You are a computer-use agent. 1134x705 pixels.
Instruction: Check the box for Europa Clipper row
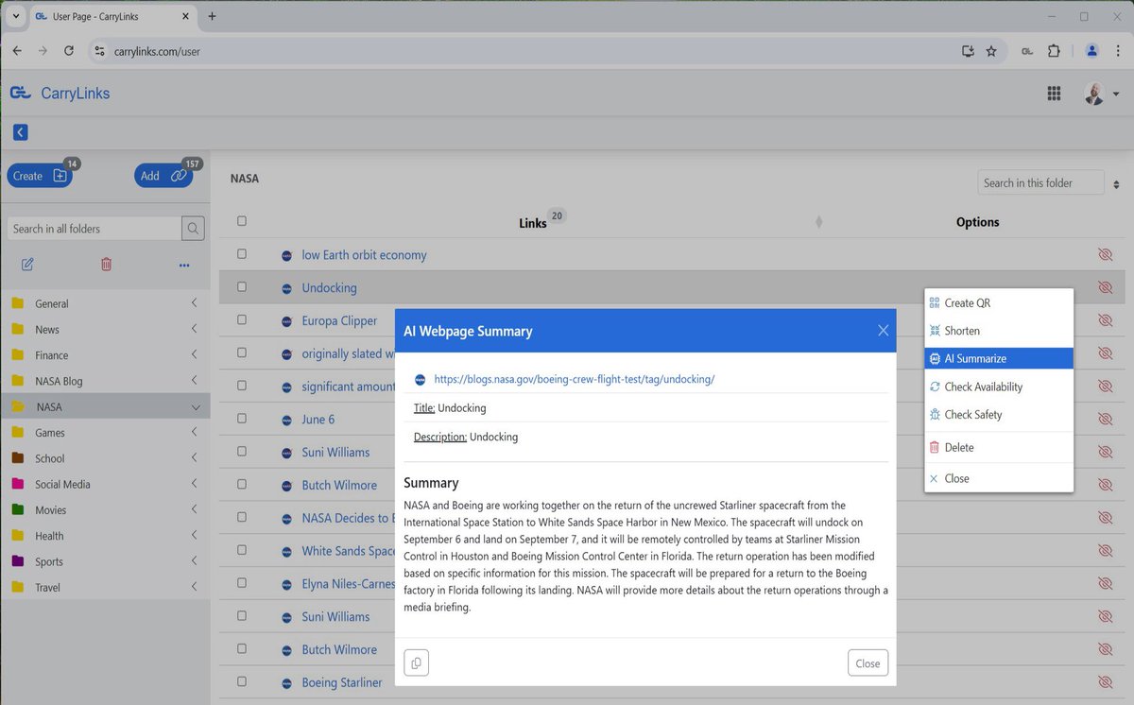[242, 319]
